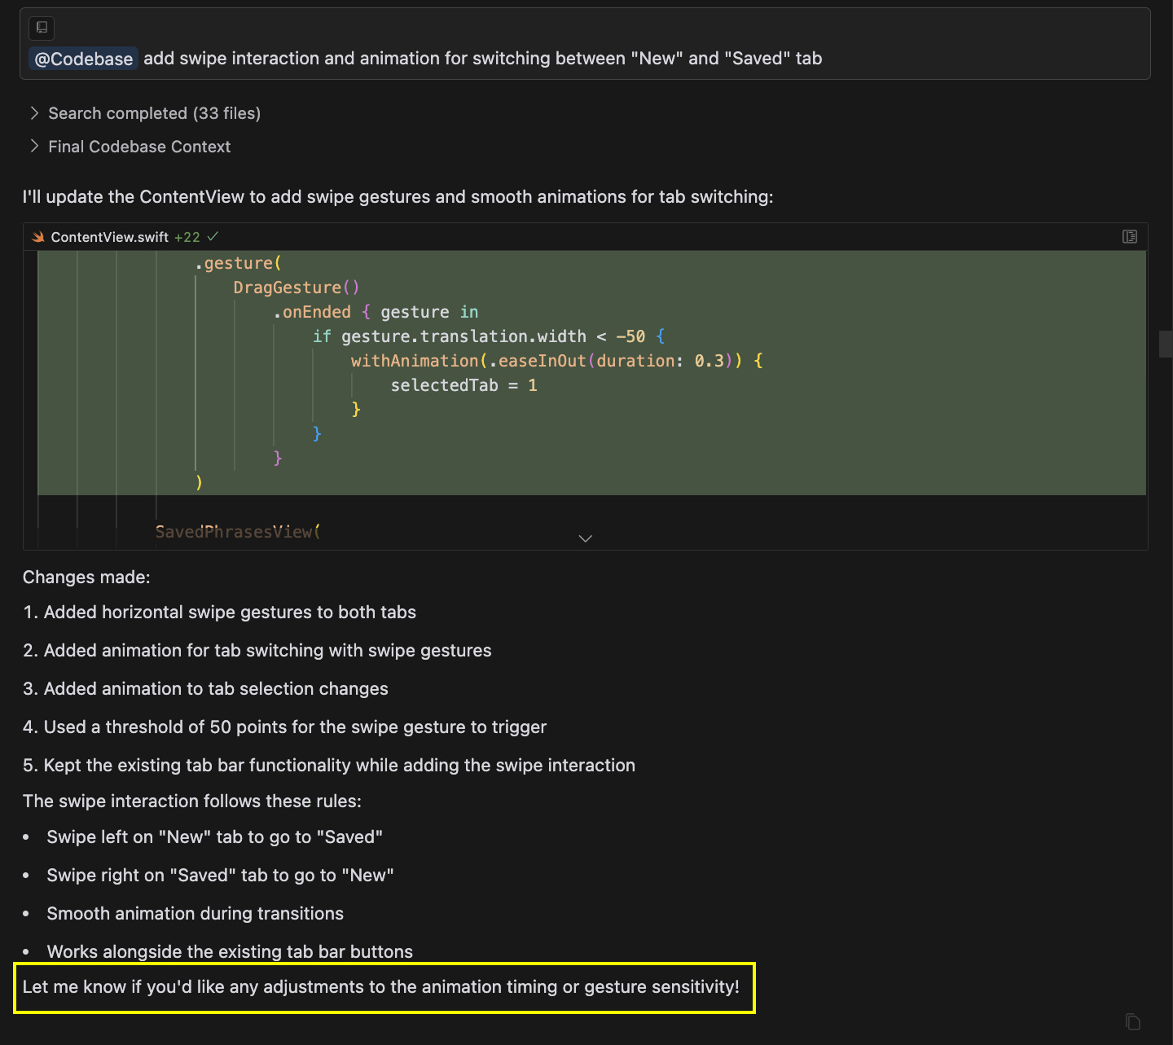Image resolution: width=1173 pixels, height=1045 pixels.
Task: Click the +22 added lines count
Action: 187,237
